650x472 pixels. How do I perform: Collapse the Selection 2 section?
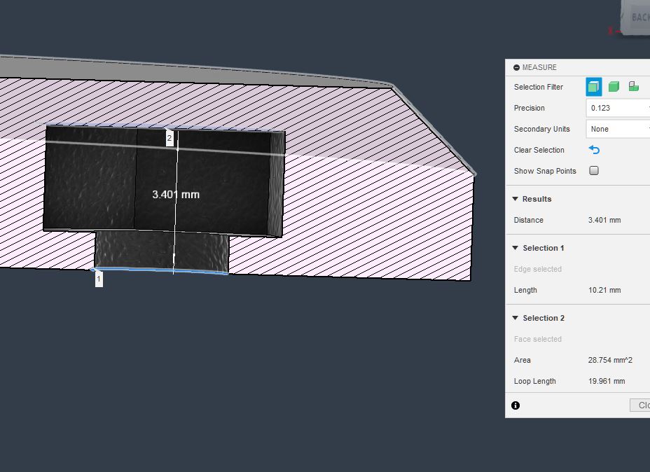tap(516, 318)
